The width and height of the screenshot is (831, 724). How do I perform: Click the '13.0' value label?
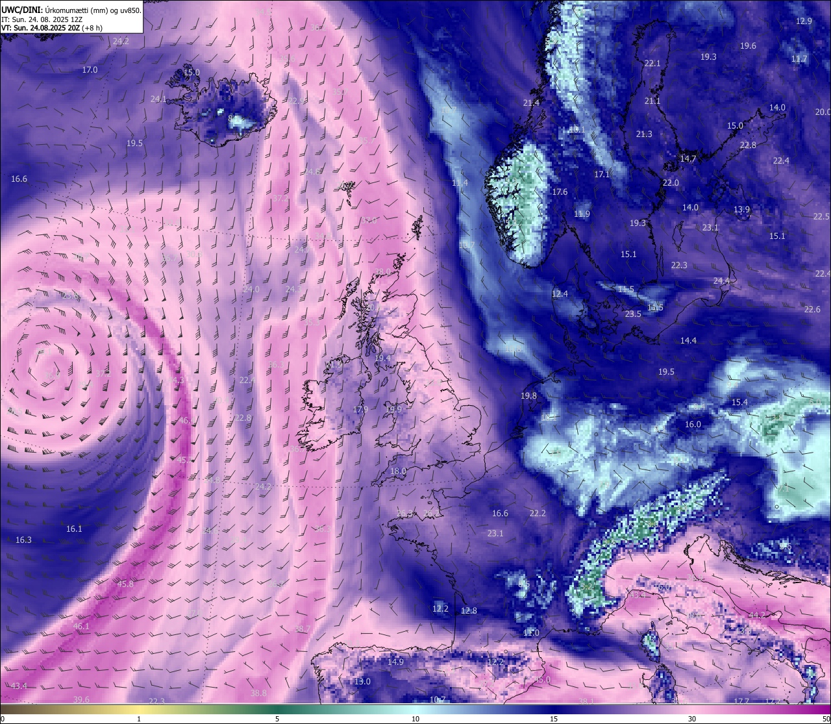click(x=362, y=681)
